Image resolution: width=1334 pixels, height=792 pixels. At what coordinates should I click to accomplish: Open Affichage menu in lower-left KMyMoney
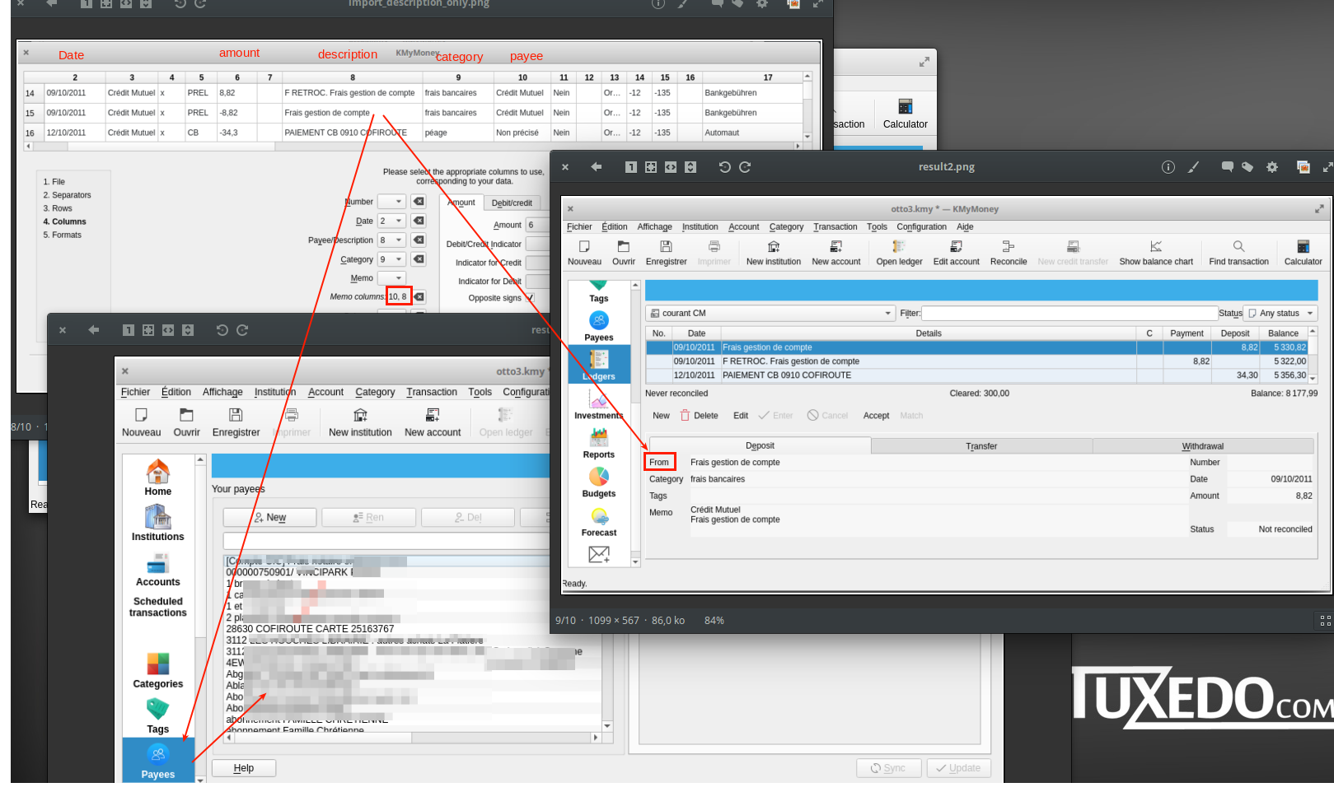222,393
